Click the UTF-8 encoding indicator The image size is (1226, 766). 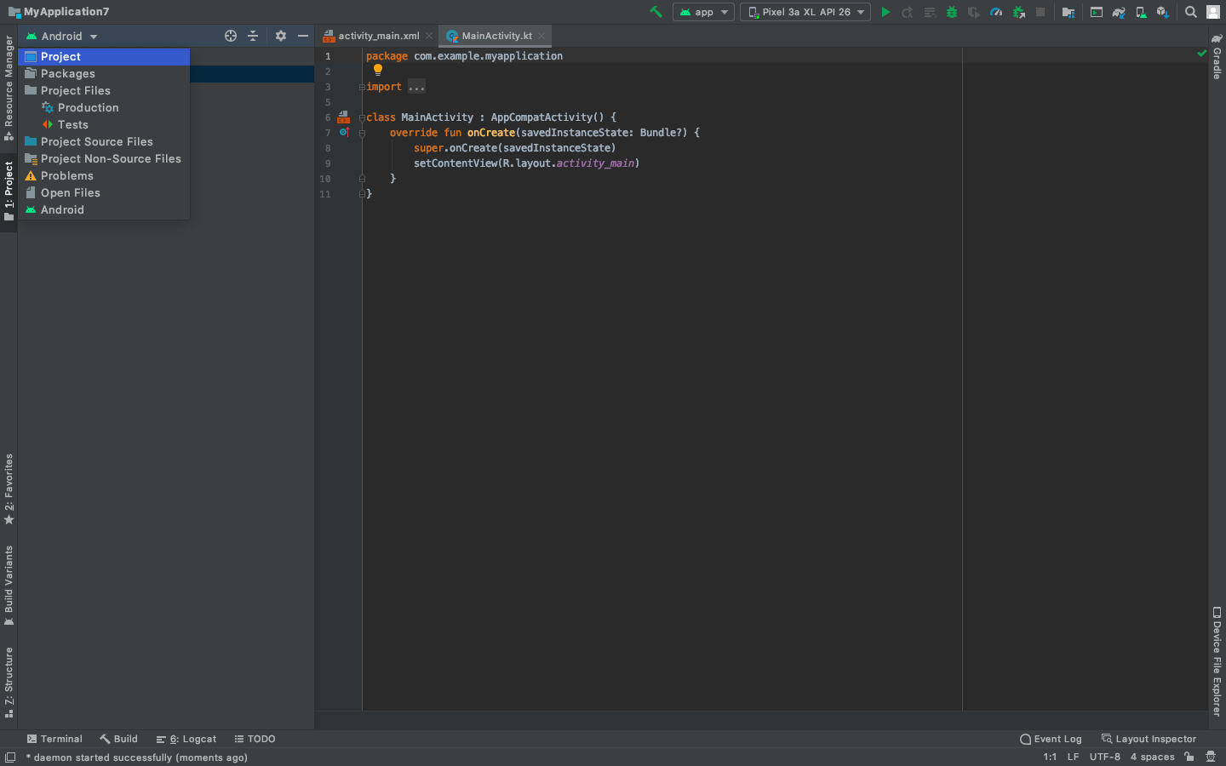click(1104, 757)
